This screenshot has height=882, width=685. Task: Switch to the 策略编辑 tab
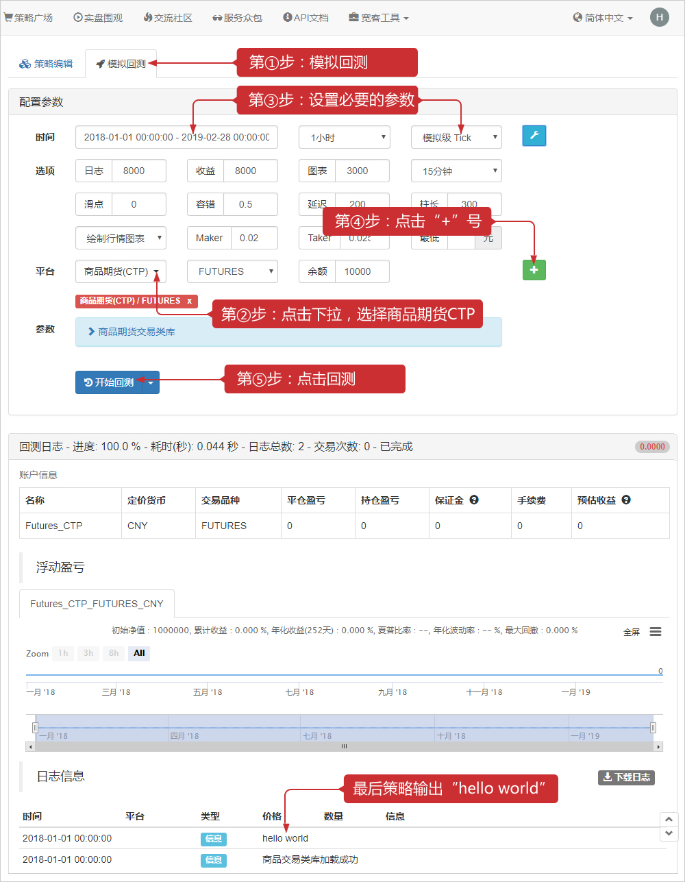(46, 64)
